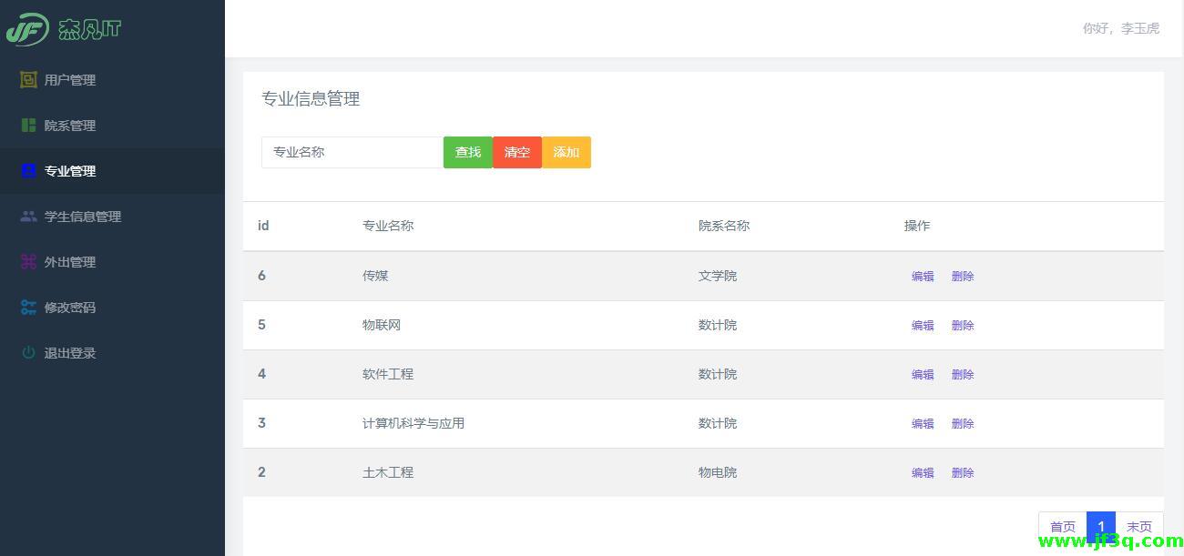Delete the 物联网 major record

tap(962, 325)
